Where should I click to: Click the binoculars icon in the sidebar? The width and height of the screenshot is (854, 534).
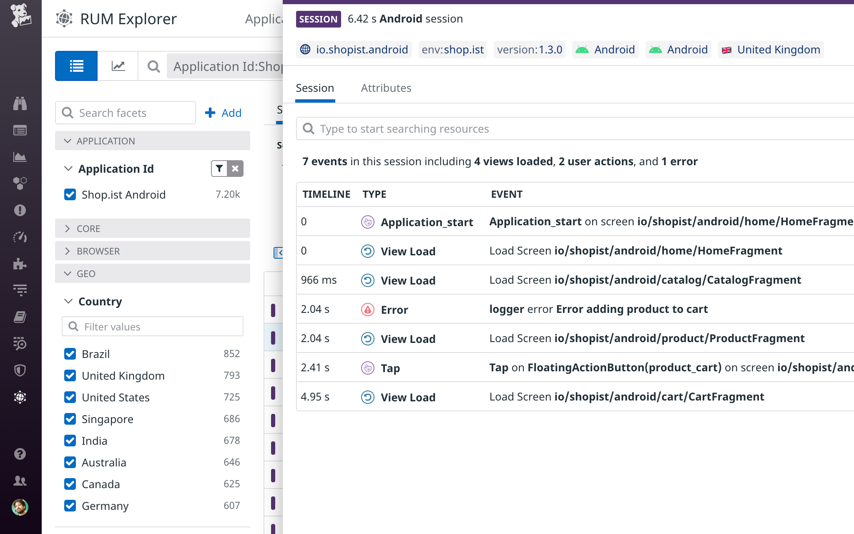[x=20, y=103]
